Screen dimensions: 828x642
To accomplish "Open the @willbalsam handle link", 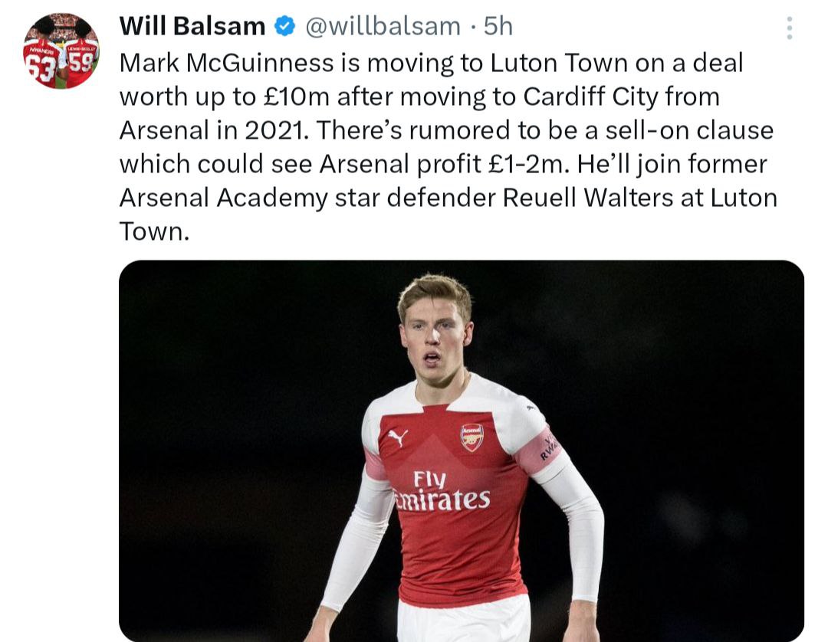I will 383,27.
